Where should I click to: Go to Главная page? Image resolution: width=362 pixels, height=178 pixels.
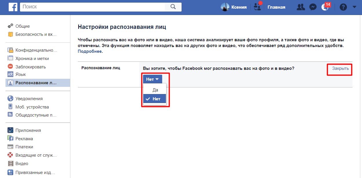(x=276, y=7)
